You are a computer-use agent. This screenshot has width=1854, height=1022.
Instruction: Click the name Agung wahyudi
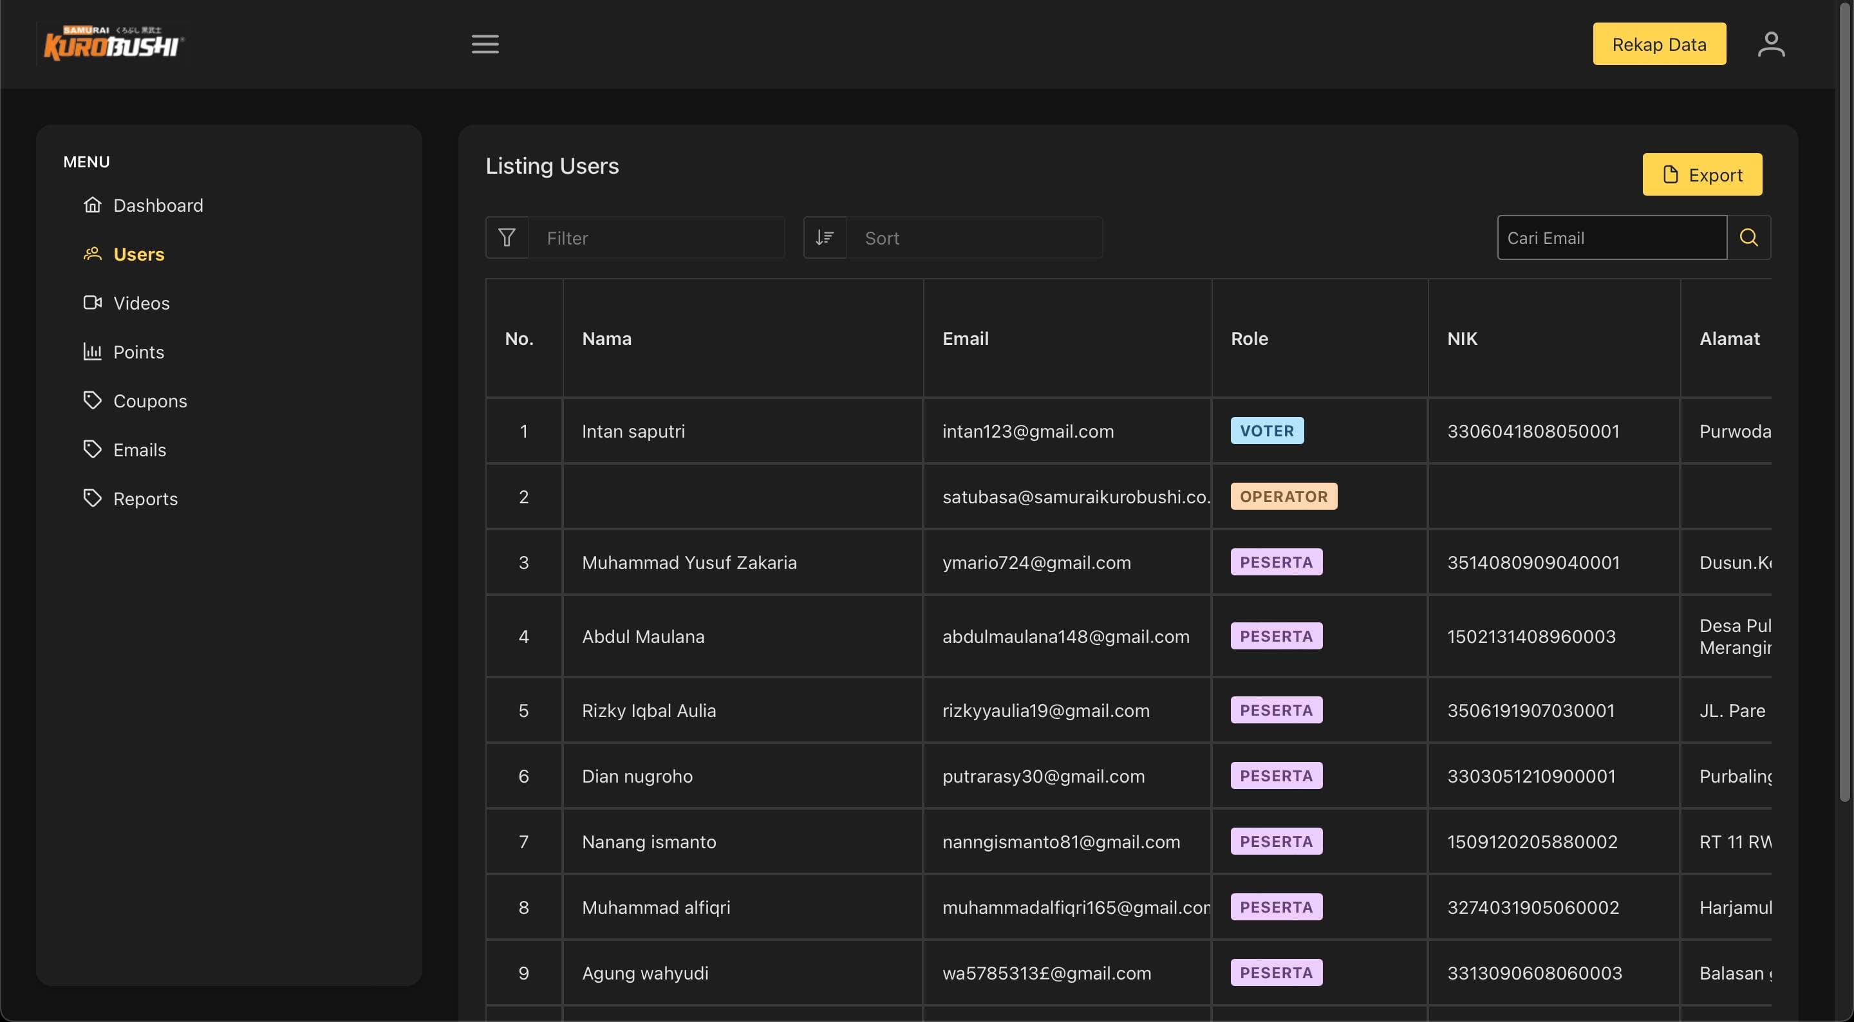click(x=645, y=973)
